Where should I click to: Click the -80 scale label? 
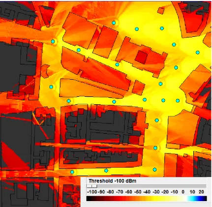110,192
